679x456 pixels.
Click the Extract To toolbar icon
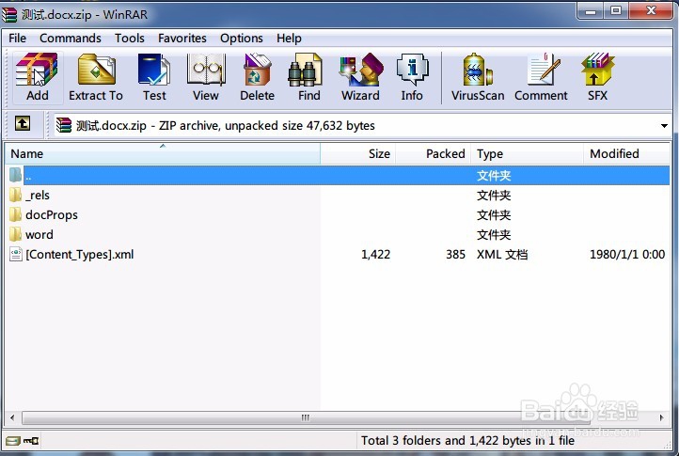[96, 70]
